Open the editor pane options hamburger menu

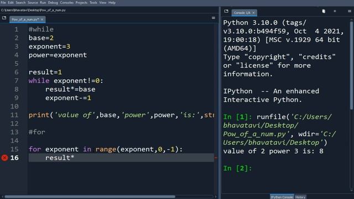click(x=214, y=18)
